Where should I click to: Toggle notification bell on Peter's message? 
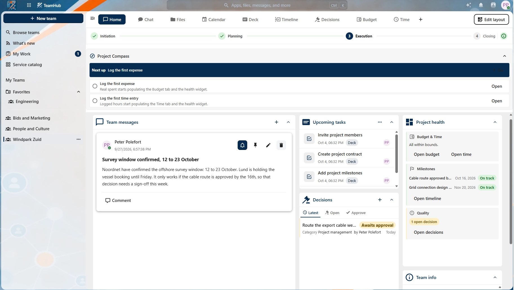coord(242,145)
